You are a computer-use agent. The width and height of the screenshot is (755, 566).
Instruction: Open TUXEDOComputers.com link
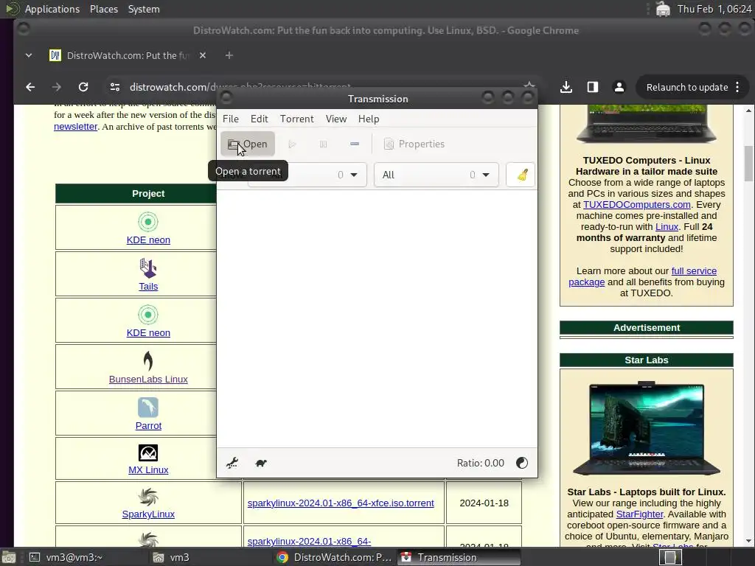tap(636, 205)
